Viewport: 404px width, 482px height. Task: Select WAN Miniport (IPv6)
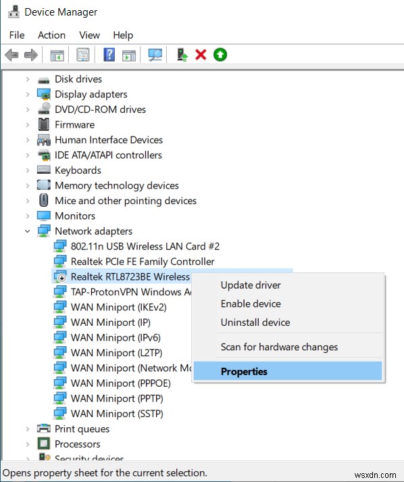pyautogui.click(x=116, y=337)
